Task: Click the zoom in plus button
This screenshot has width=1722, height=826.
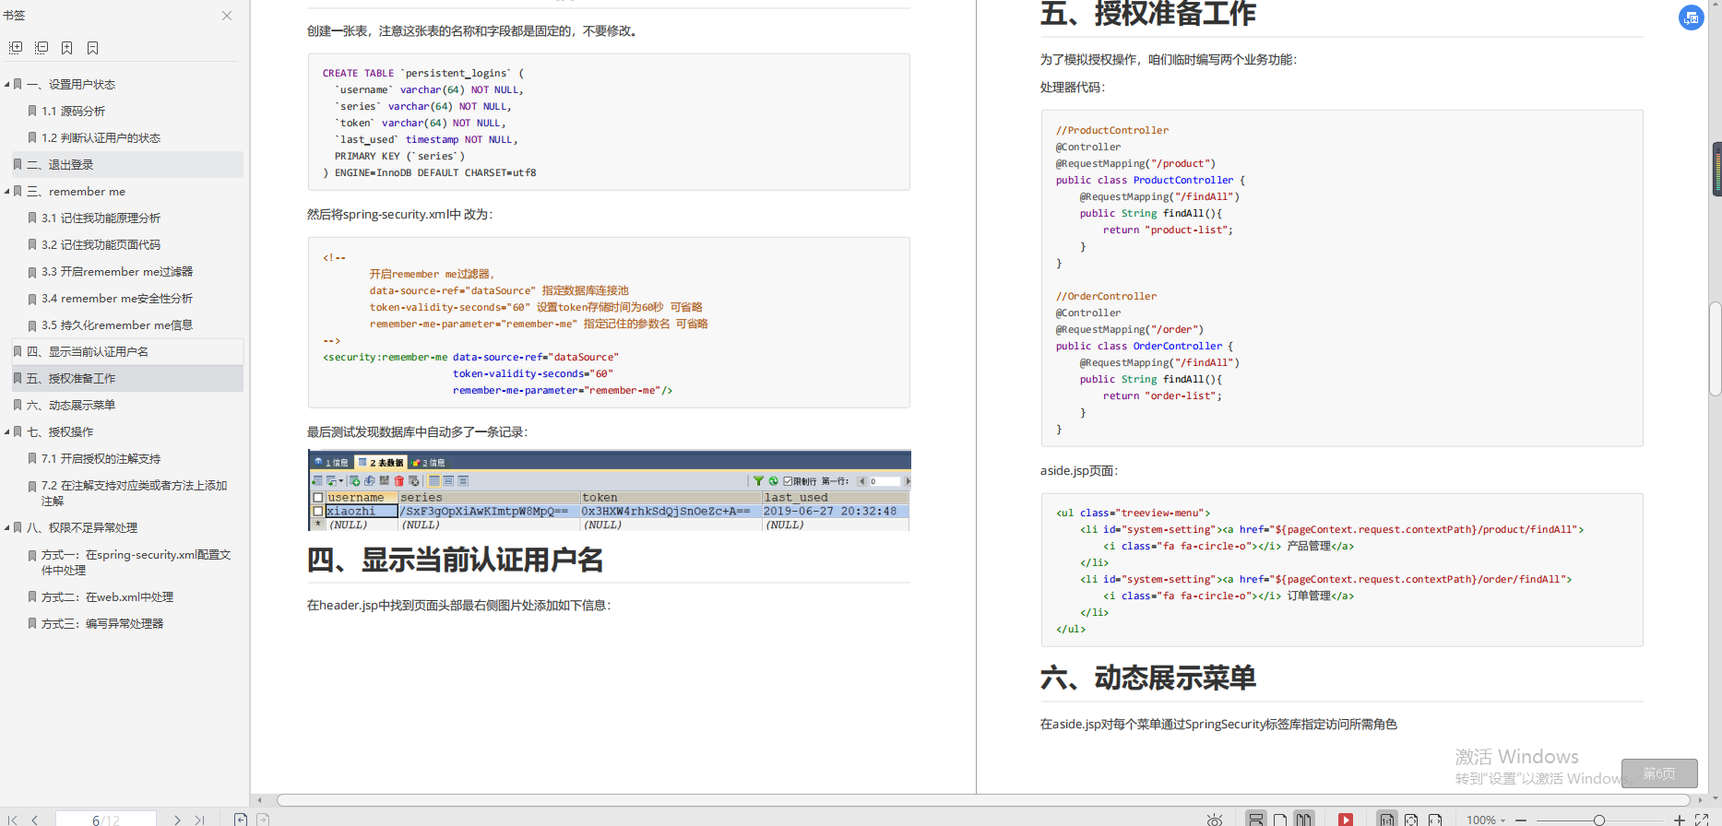Action: (x=1680, y=820)
